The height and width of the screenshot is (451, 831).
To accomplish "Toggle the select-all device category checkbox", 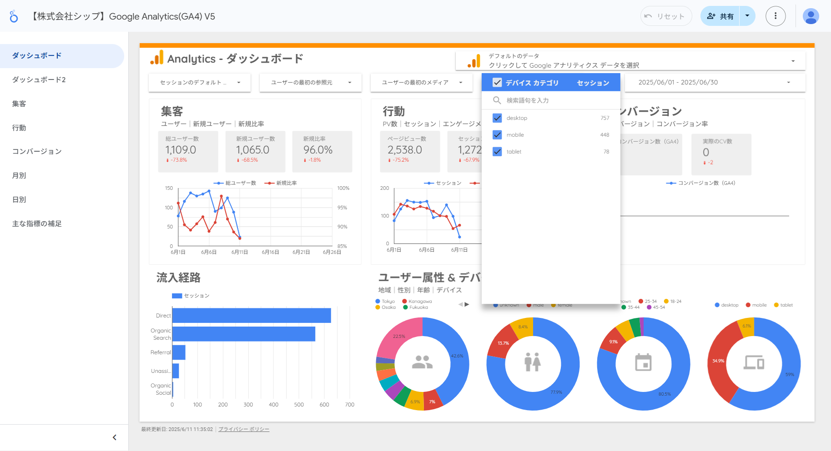I will (497, 83).
